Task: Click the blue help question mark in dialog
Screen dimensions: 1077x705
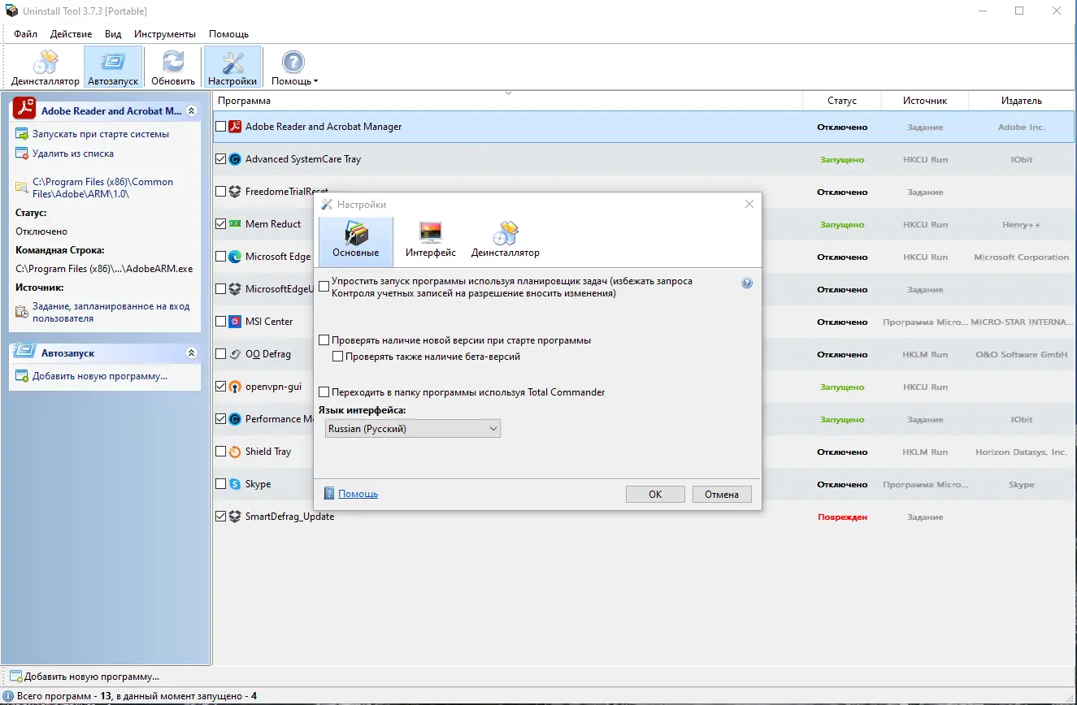Action: [x=746, y=283]
